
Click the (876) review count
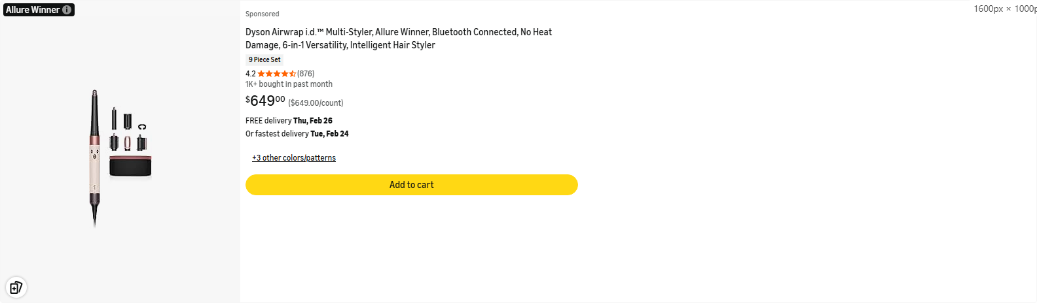coord(306,74)
